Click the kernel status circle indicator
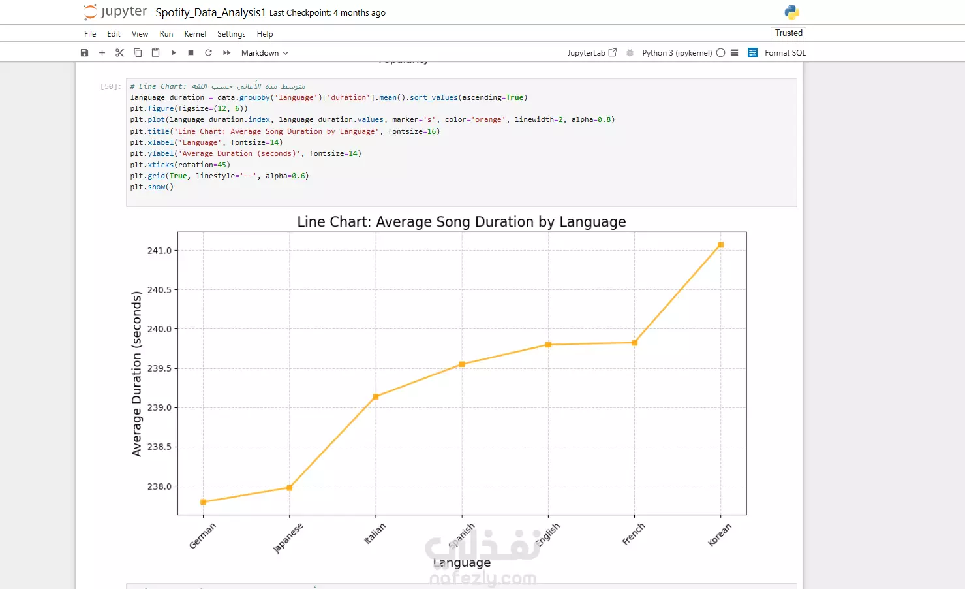Image resolution: width=965 pixels, height=589 pixels. tap(720, 53)
